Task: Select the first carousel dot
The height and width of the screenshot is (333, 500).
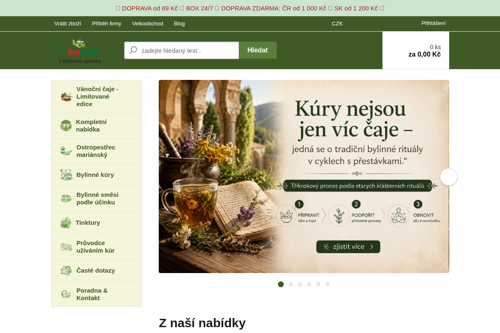Action: tap(281, 284)
